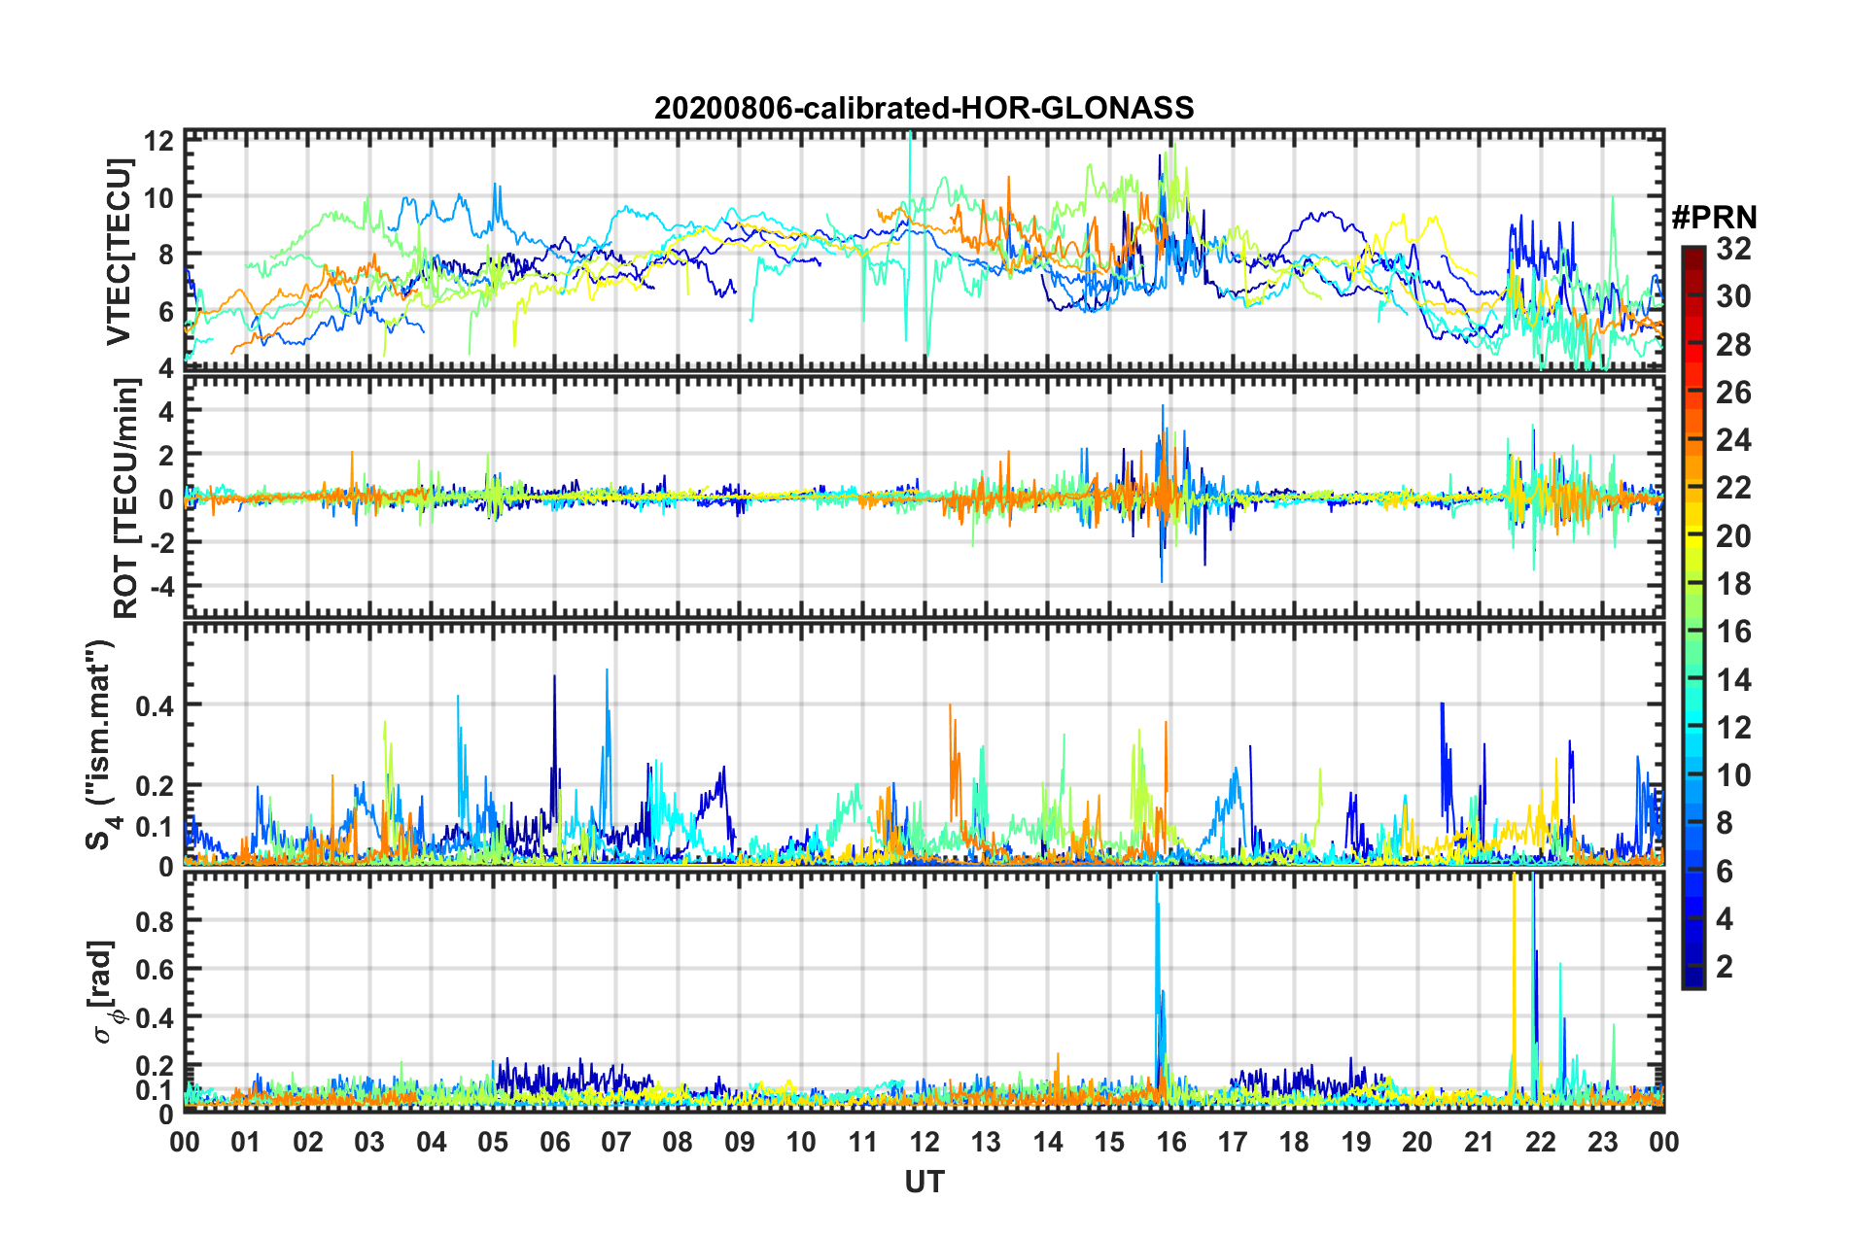Click x-axis hour label 01

[x=246, y=1143]
